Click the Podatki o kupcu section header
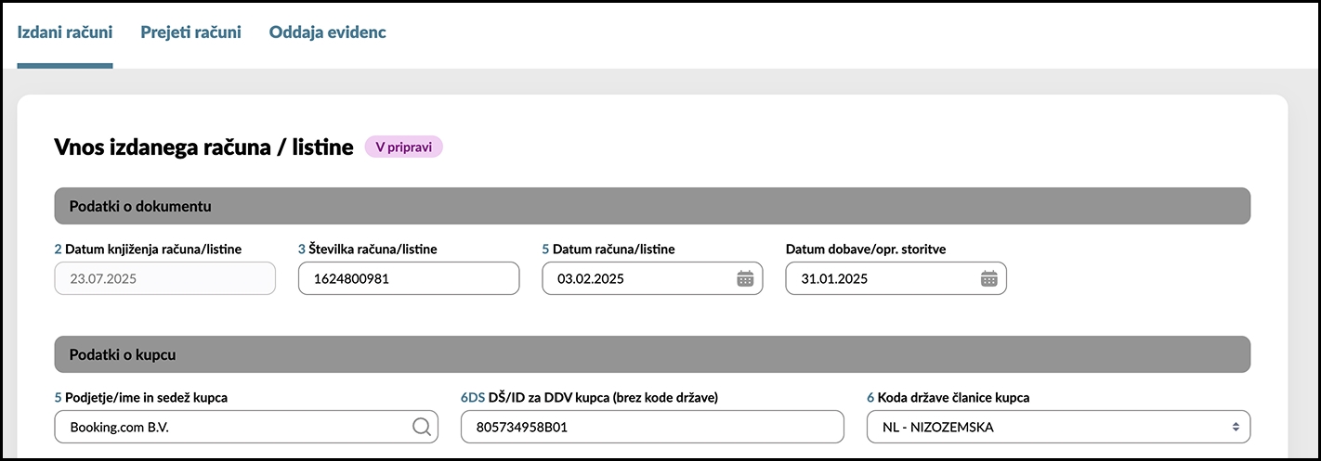 click(x=652, y=354)
